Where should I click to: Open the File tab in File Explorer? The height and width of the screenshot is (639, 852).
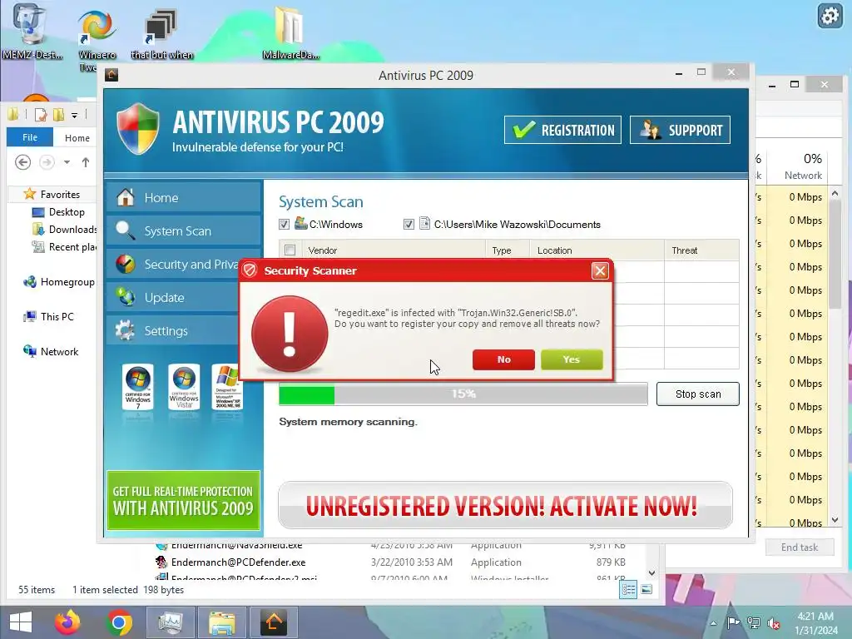(30, 137)
